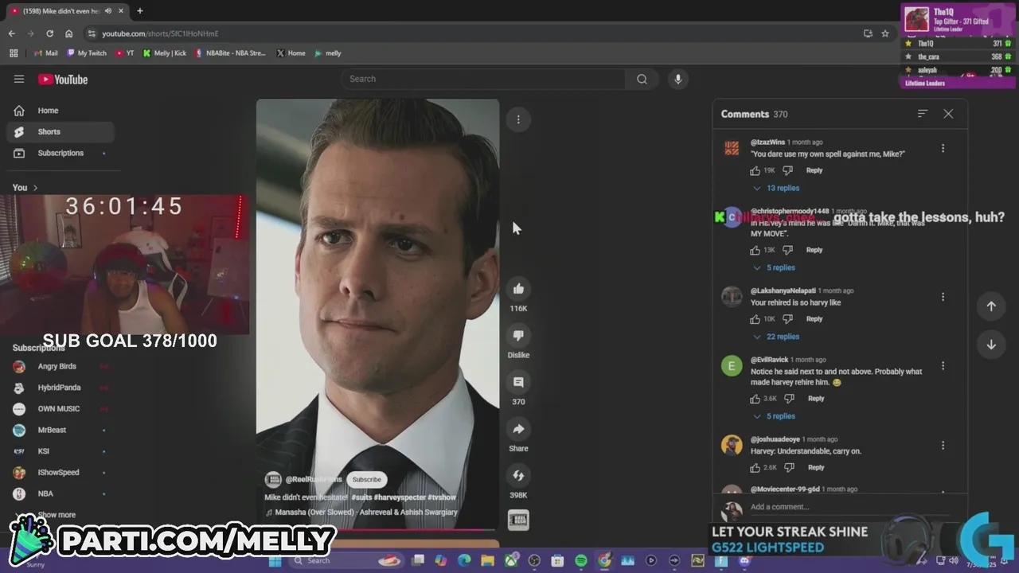Viewport: 1019px width, 573px height.
Task: Open the Melly | Kick bookmark
Action: click(x=164, y=53)
